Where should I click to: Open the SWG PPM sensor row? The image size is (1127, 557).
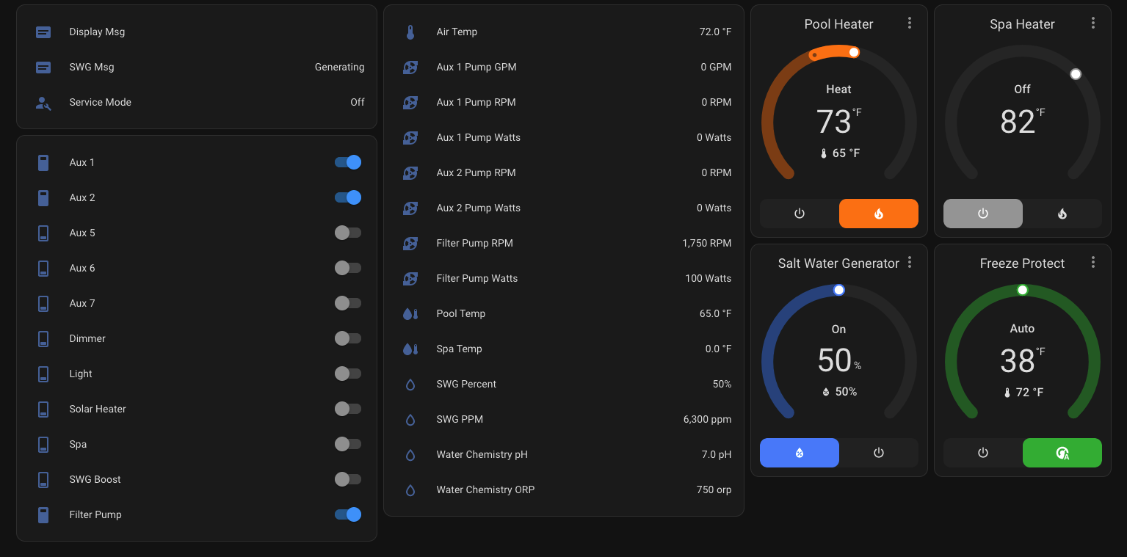[564, 419]
